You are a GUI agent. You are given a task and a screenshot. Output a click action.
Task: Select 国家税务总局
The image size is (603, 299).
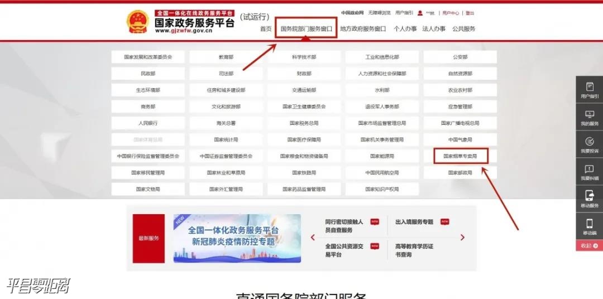(304, 123)
